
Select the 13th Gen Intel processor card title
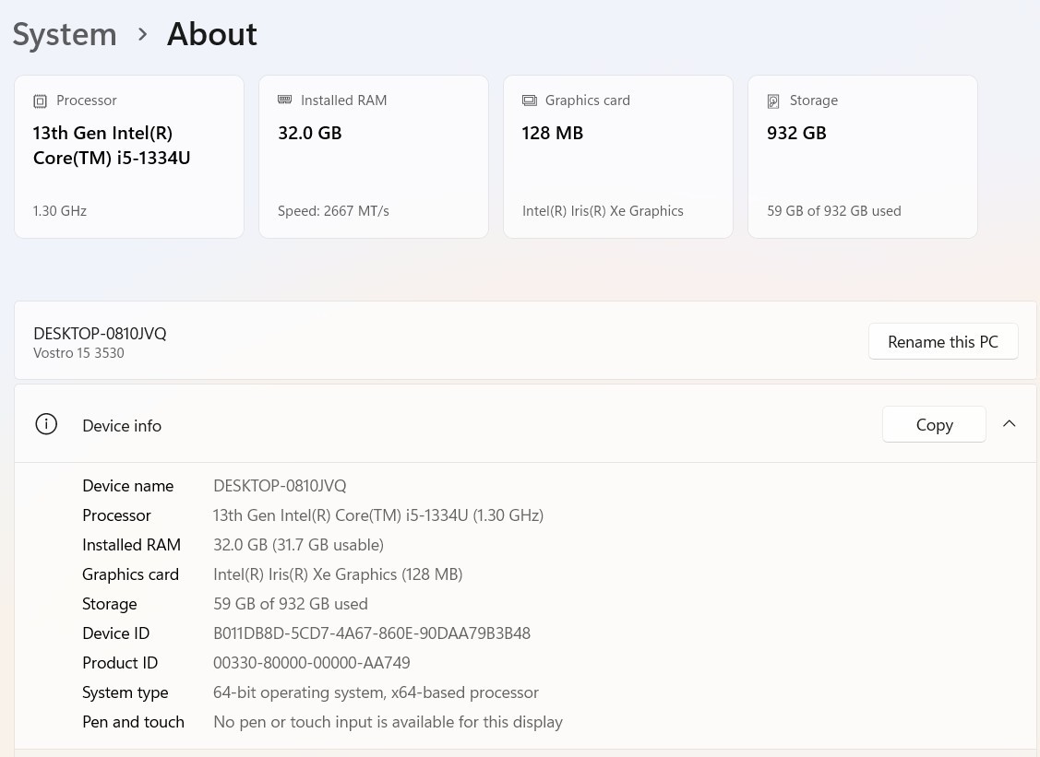[112, 145]
